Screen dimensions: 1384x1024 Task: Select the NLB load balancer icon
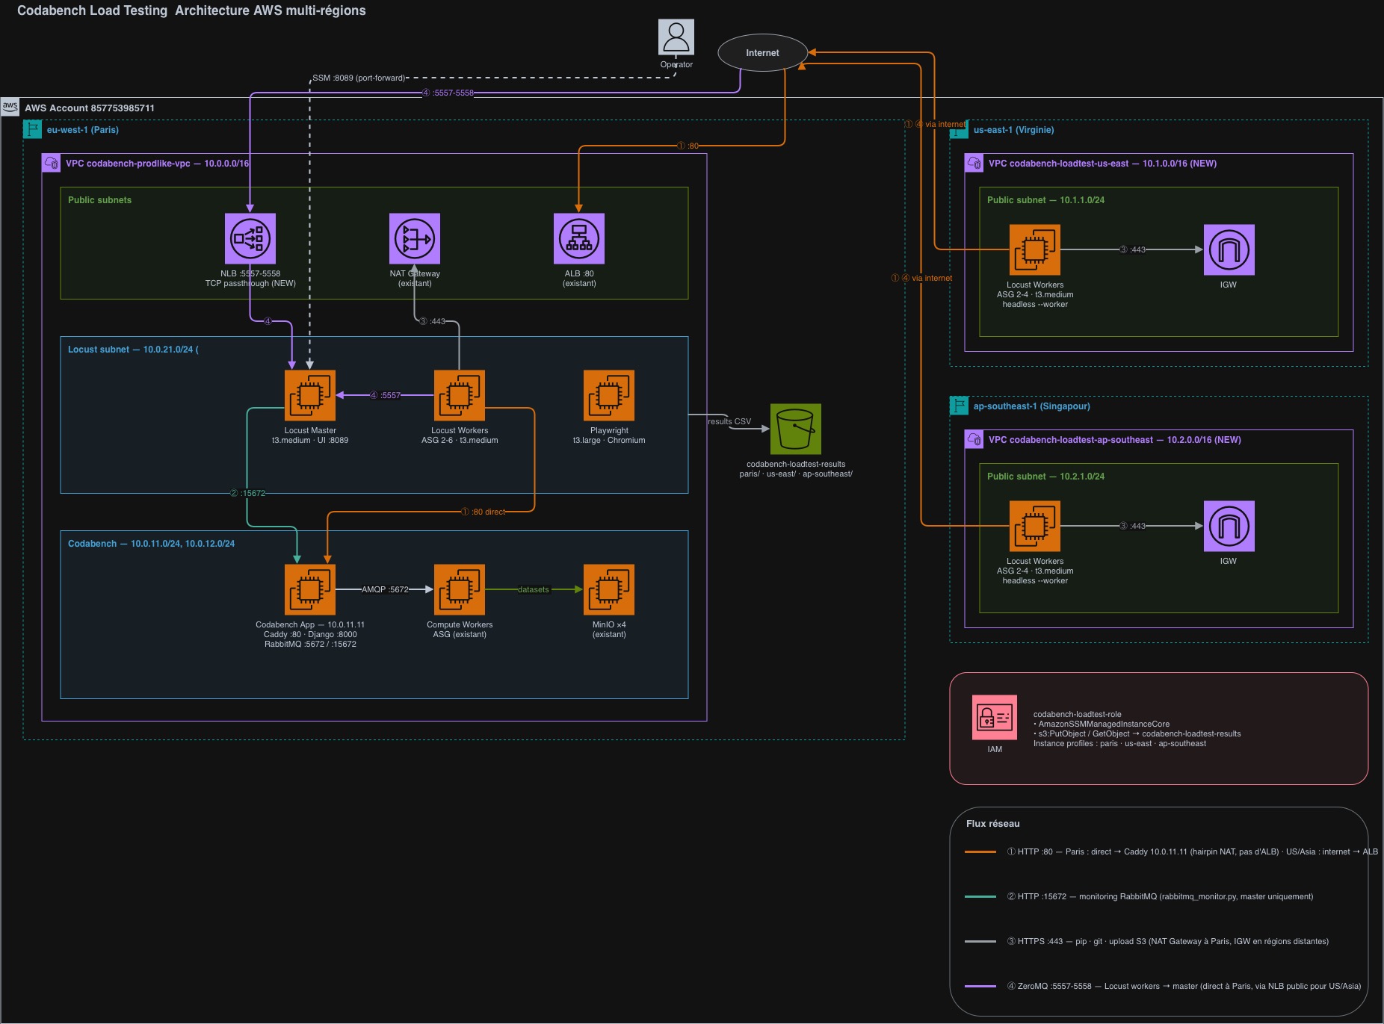click(250, 239)
